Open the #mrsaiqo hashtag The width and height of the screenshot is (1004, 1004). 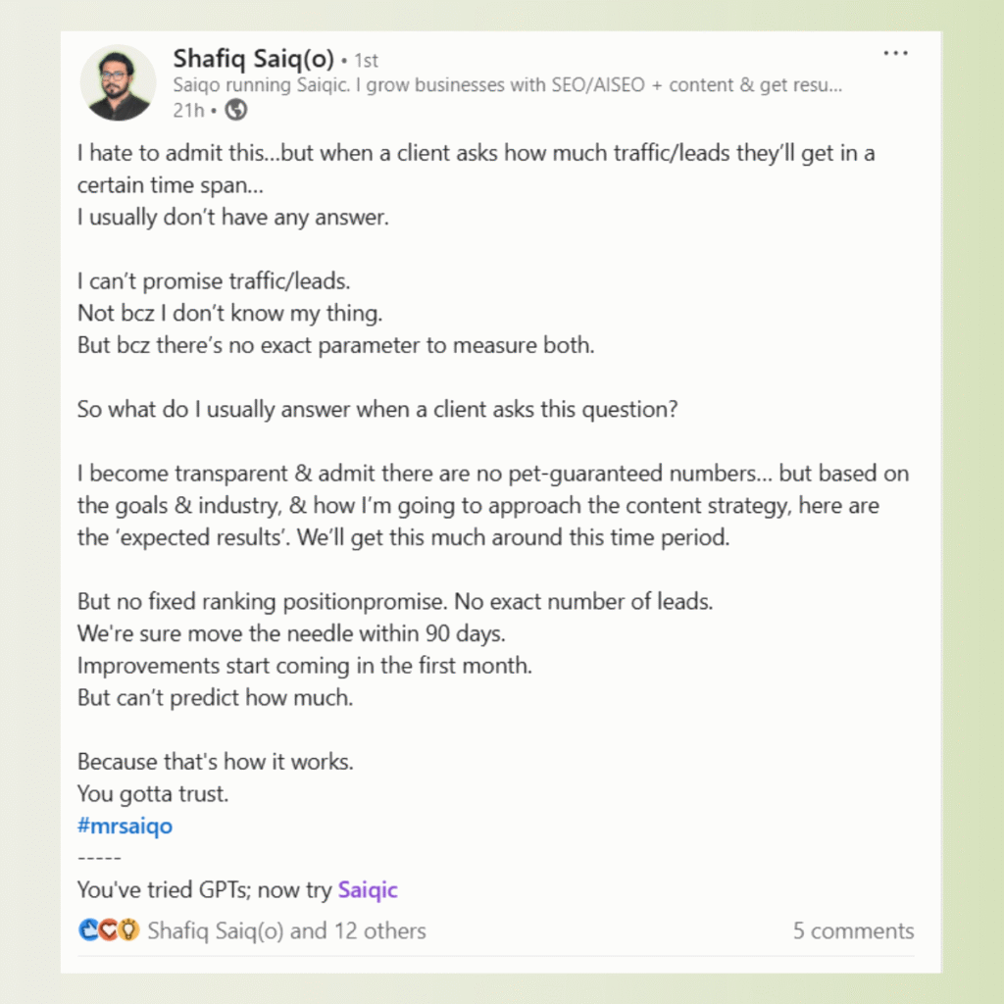point(125,826)
